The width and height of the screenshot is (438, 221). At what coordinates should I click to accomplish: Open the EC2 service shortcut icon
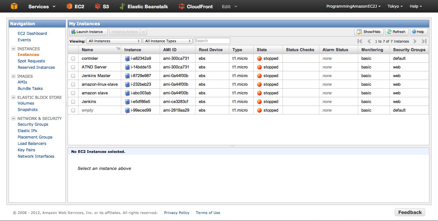69,6
